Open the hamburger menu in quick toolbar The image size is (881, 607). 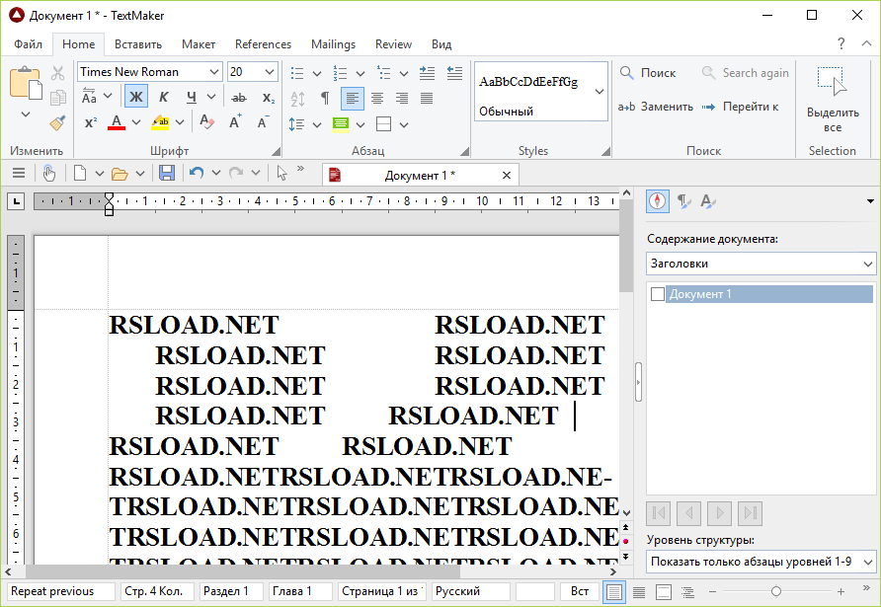click(19, 173)
